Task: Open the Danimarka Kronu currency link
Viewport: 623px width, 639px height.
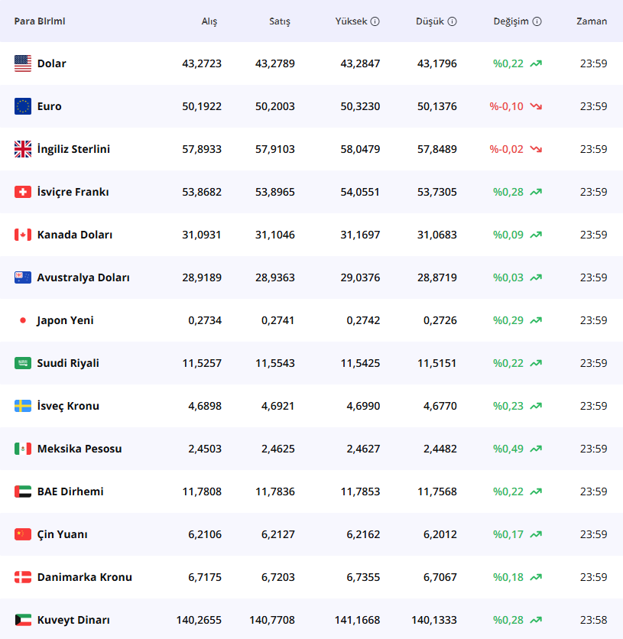Action: pyautogui.click(x=84, y=577)
